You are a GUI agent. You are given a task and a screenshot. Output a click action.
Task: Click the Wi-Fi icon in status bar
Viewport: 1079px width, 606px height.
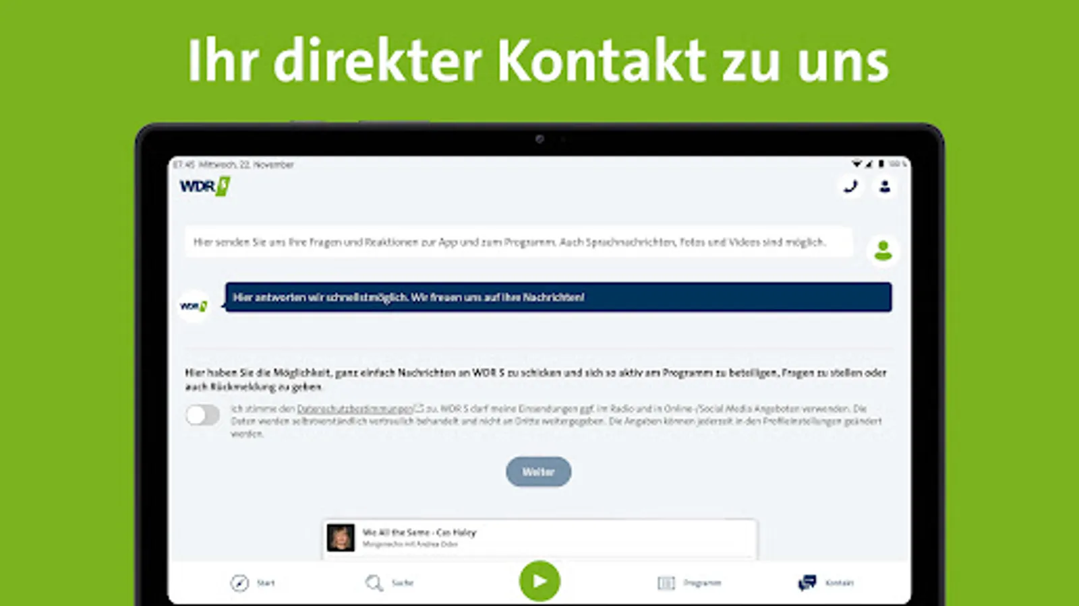pyautogui.click(x=856, y=164)
